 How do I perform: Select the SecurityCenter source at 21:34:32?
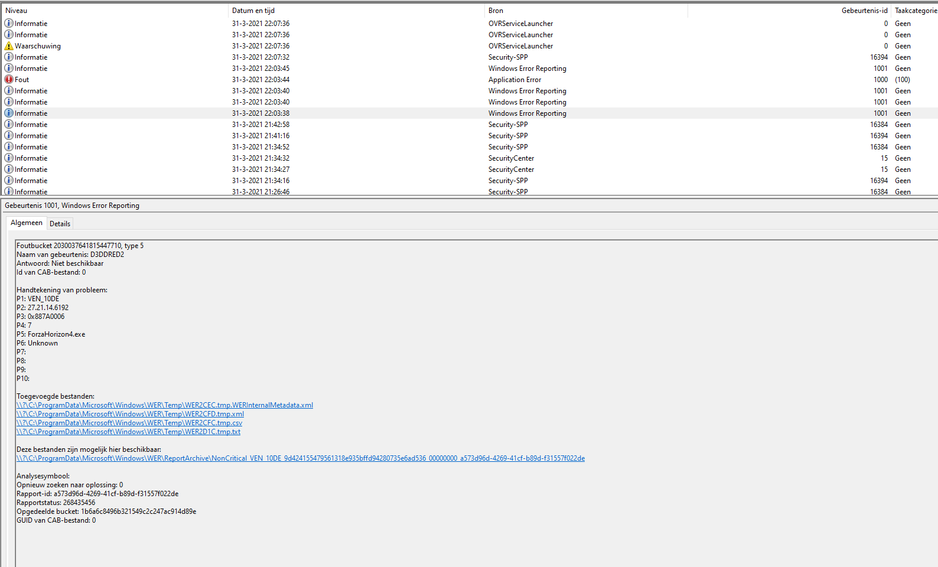tap(511, 158)
